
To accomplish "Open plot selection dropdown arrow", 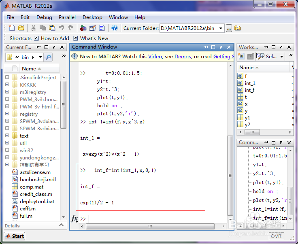I will tap(282, 57).
